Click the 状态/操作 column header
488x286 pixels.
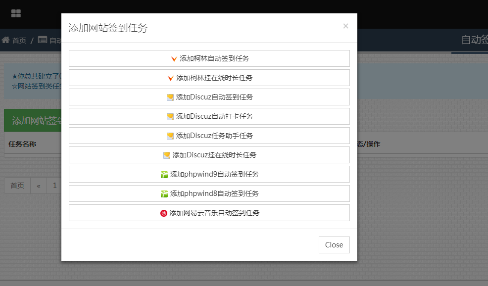pos(368,144)
